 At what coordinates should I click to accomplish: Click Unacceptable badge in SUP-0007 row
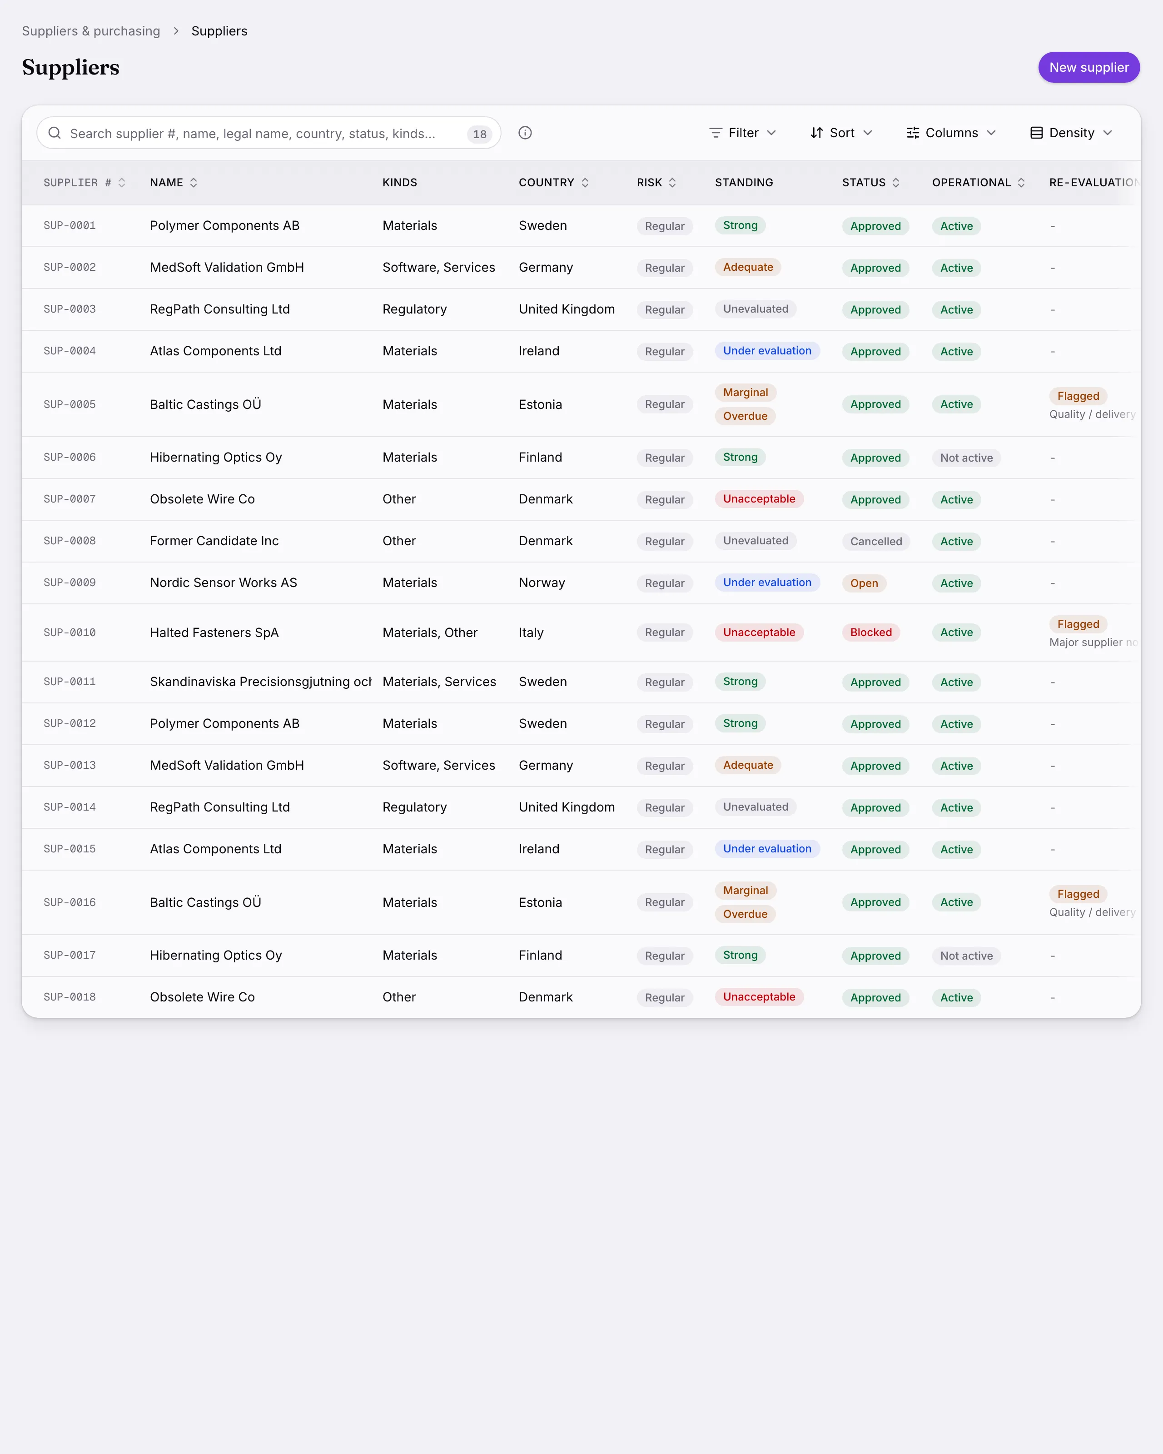point(759,499)
